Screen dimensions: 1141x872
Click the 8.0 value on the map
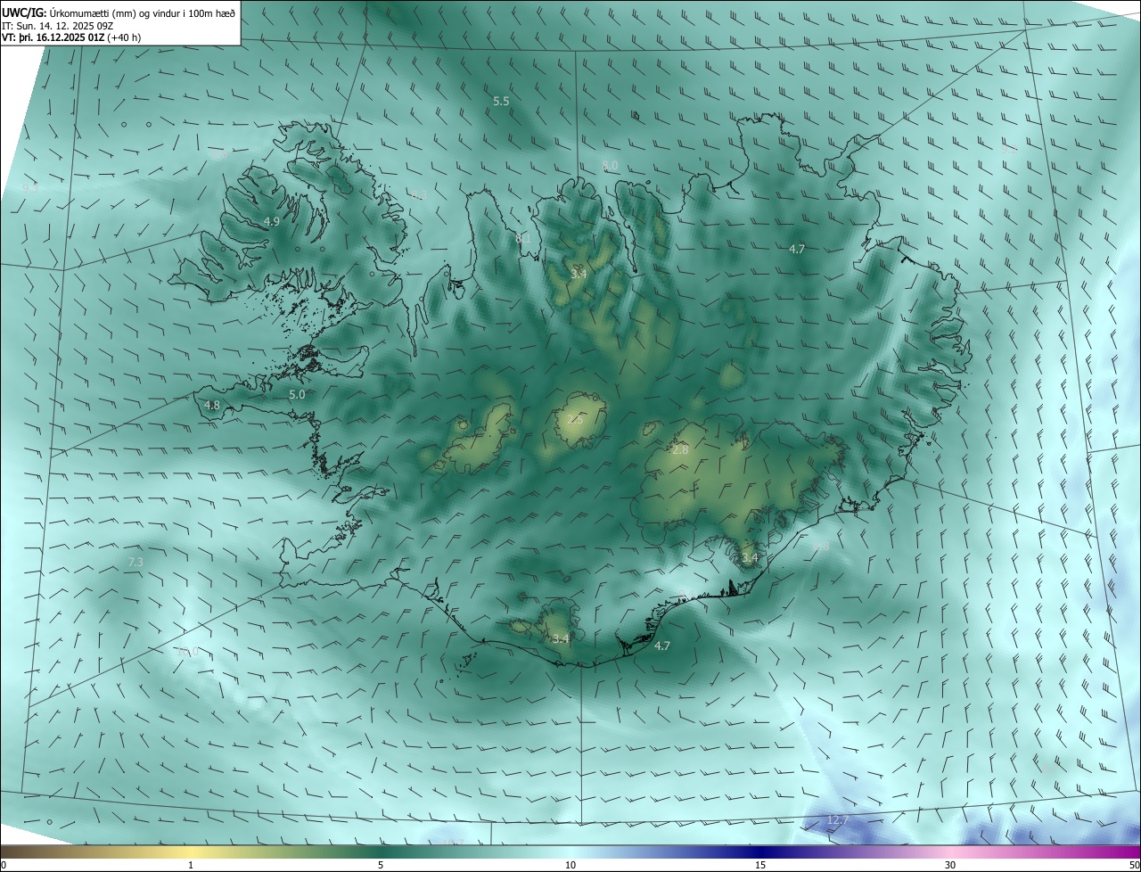click(610, 166)
